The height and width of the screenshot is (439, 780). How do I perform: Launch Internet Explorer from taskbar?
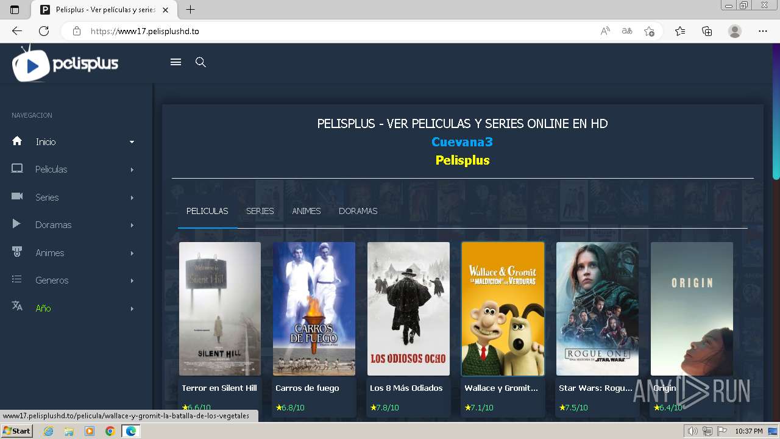point(49,431)
